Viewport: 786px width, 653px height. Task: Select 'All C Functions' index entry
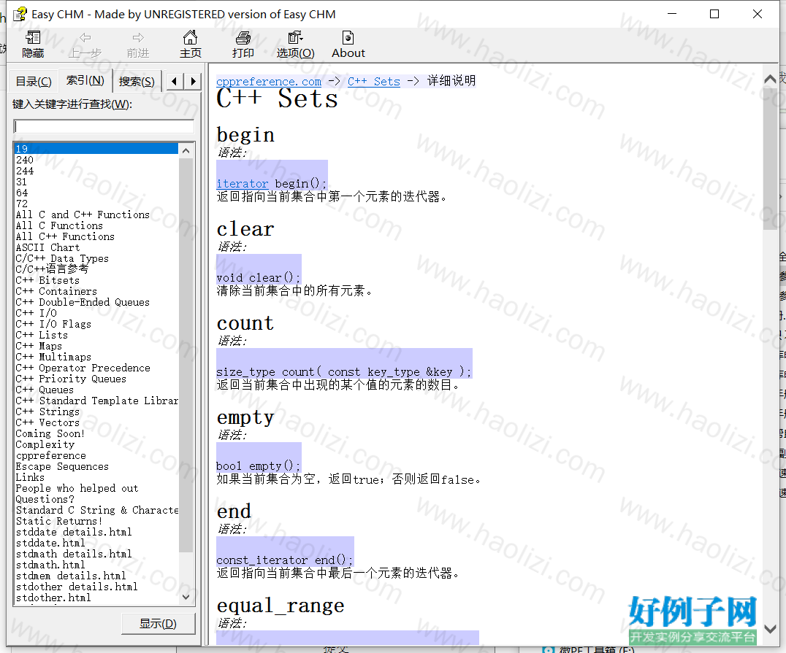(x=59, y=226)
